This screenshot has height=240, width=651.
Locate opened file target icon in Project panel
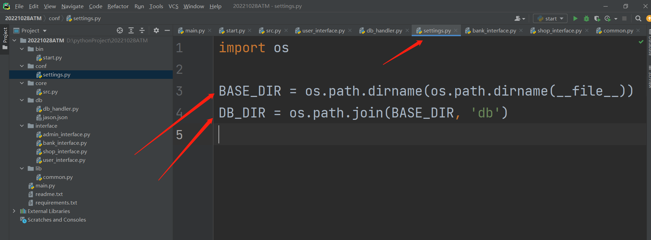point(120,30)
